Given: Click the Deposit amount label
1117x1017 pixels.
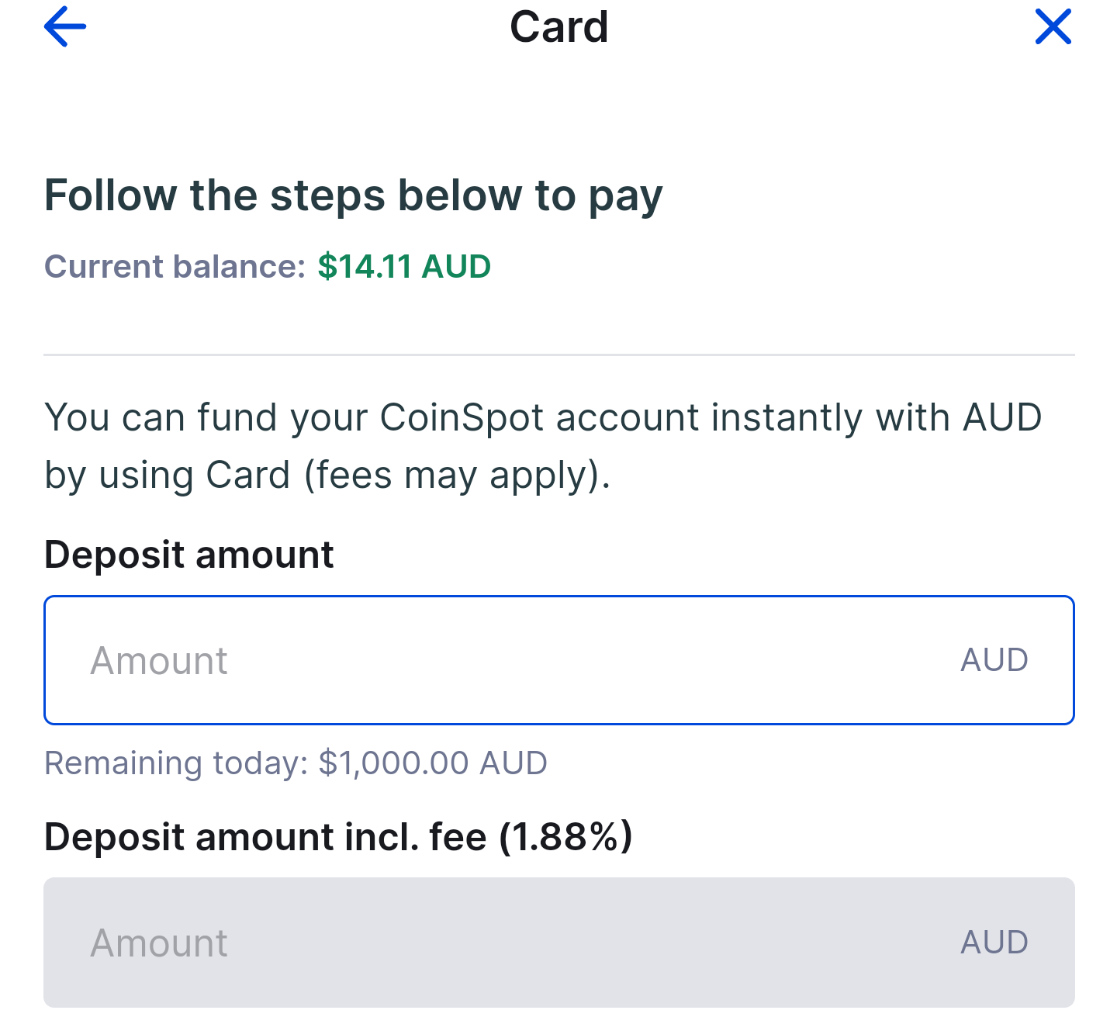Looking at the screenshot, I should [188, 554].
